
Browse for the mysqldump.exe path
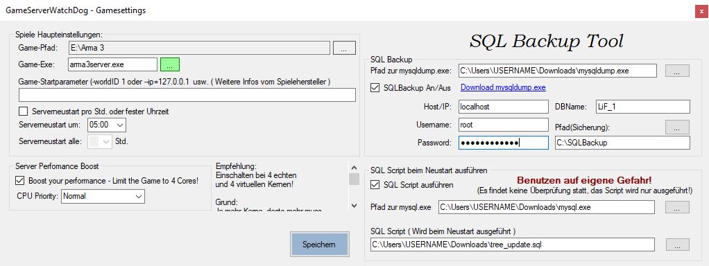pyautogui.click(x=677, y=71)
